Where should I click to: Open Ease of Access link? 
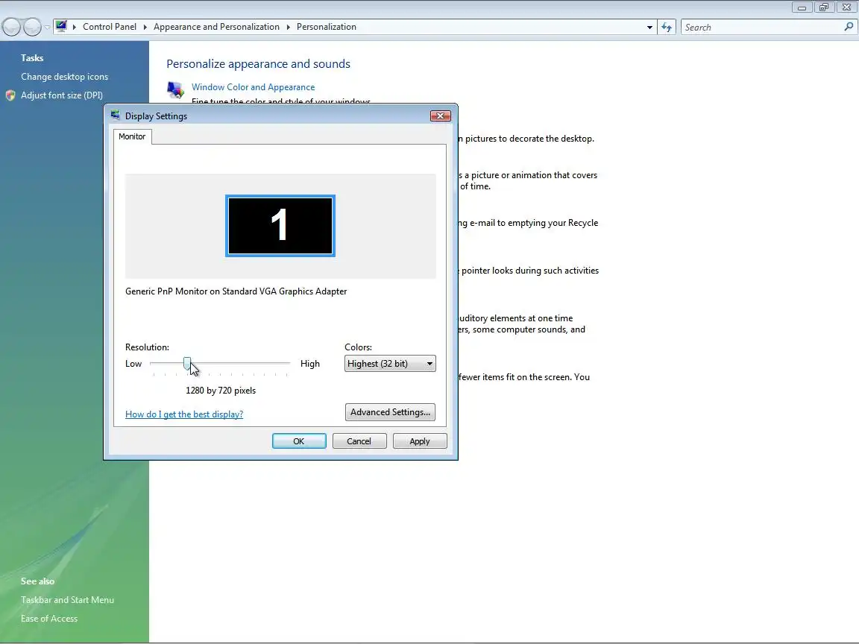tap(49, 618)
